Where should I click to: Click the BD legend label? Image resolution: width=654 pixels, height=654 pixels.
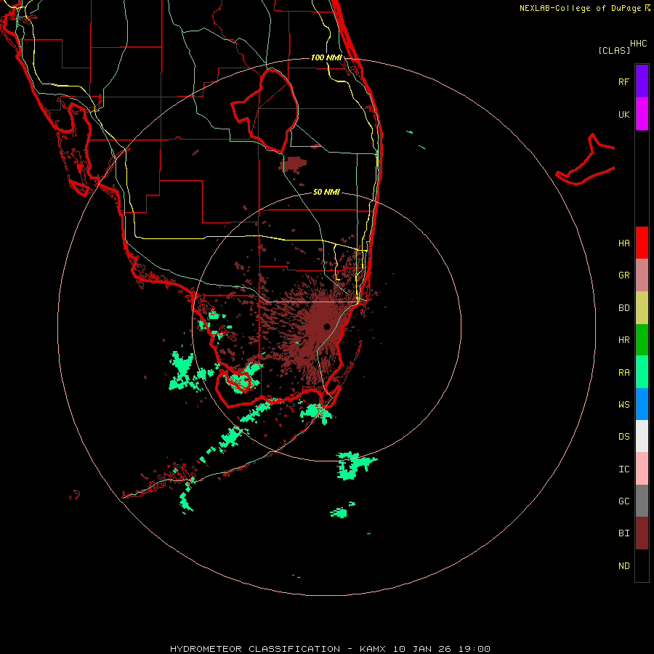pos(623,308)
